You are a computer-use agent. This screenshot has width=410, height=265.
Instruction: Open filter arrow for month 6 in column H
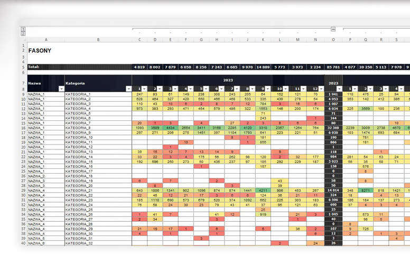[x=221, y=89]
